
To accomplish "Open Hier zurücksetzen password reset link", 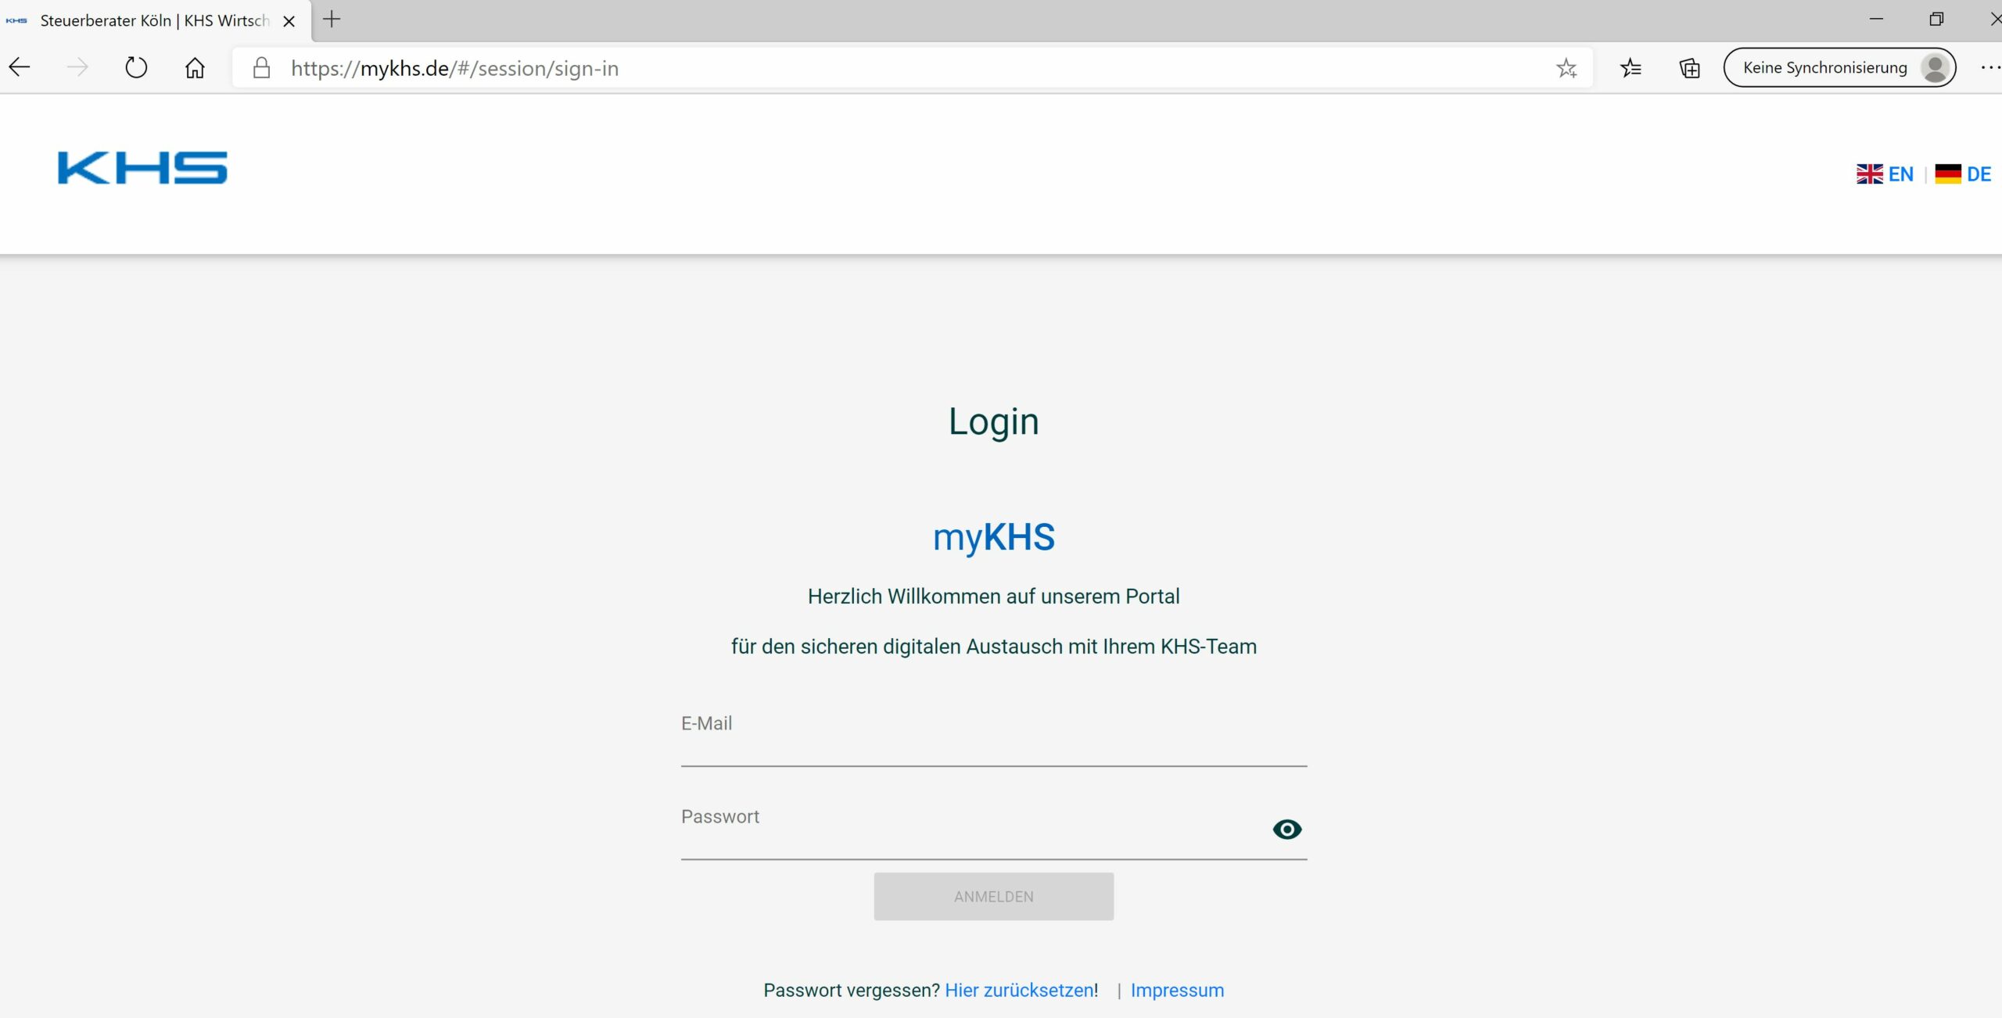I will tap(1019, 990).
